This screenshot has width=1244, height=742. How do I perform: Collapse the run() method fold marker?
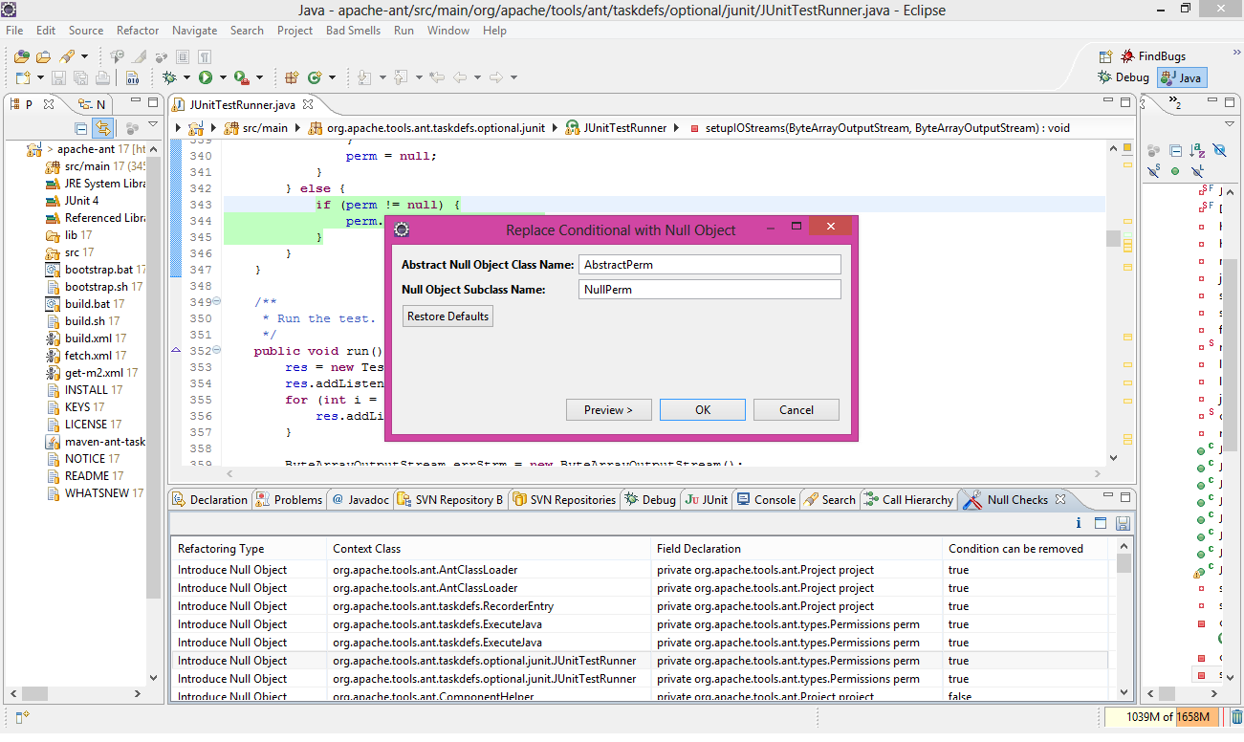tap(216, 352)
